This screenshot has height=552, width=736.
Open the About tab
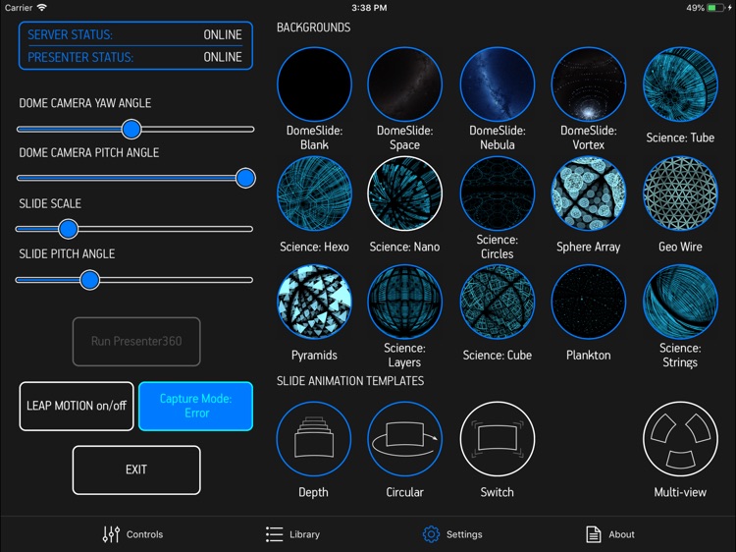(610, 534)
